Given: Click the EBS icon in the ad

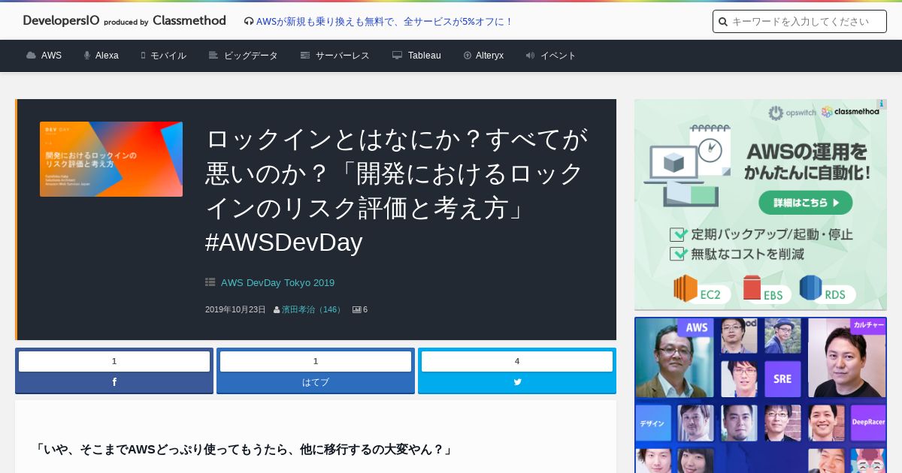Looking at the screenshot, I should coord(752,288).
